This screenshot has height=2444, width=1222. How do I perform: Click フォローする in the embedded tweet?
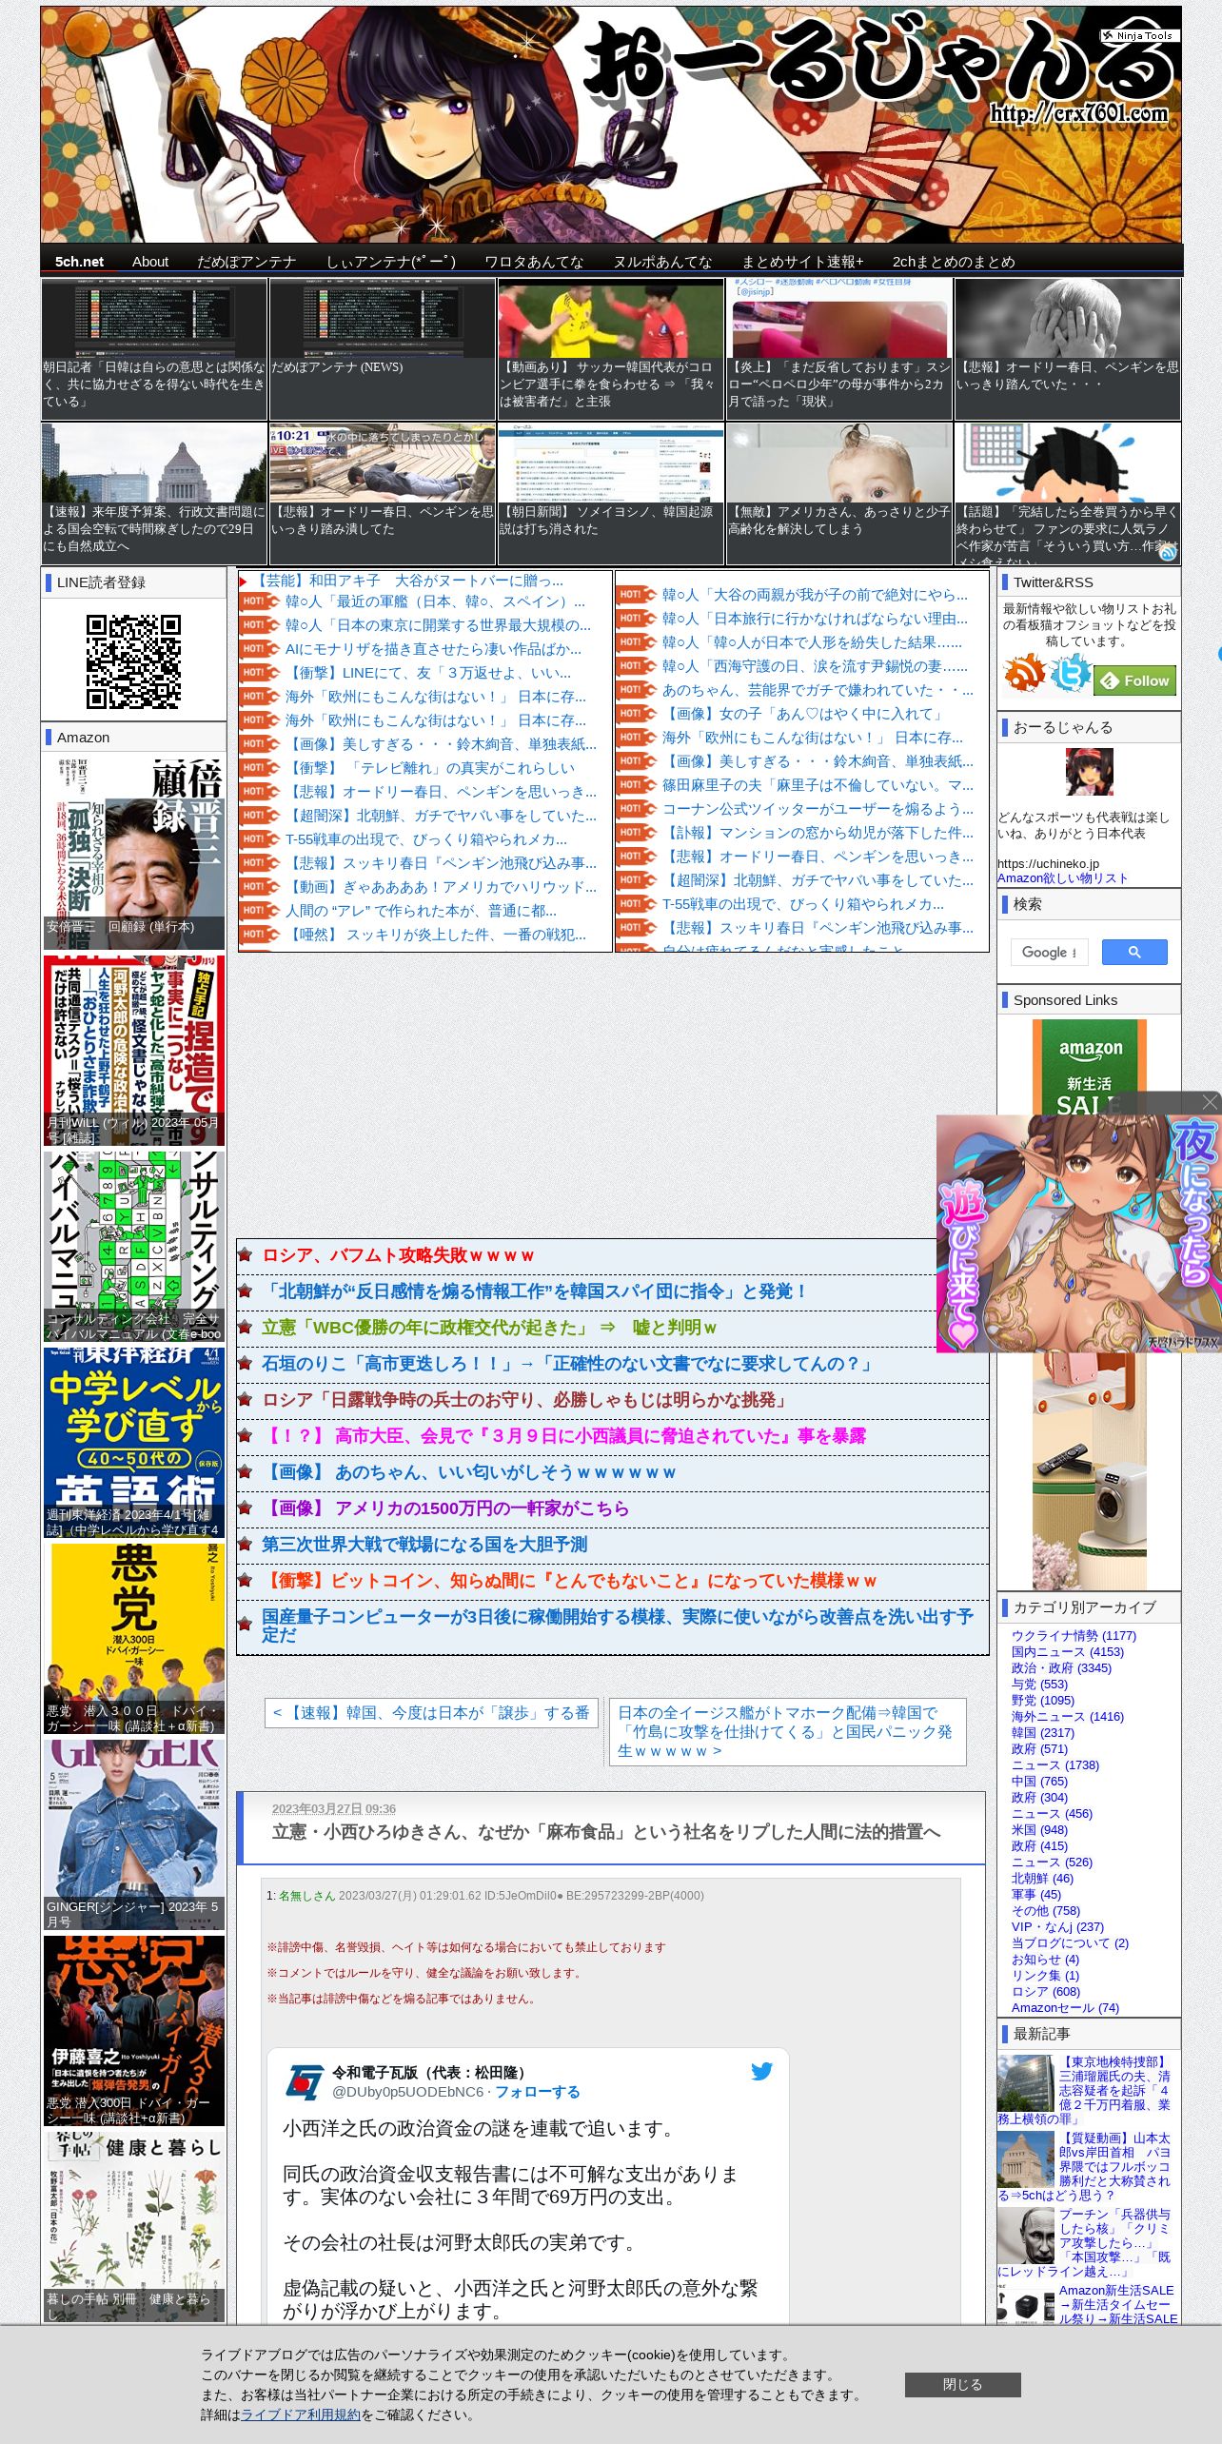point(538,2092)
